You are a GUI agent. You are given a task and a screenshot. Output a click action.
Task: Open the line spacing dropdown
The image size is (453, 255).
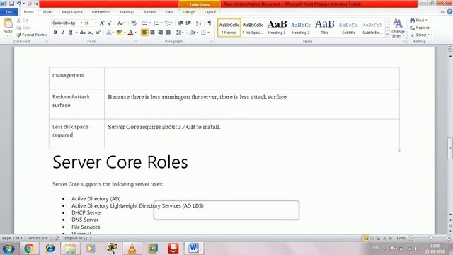click(180, 33)
